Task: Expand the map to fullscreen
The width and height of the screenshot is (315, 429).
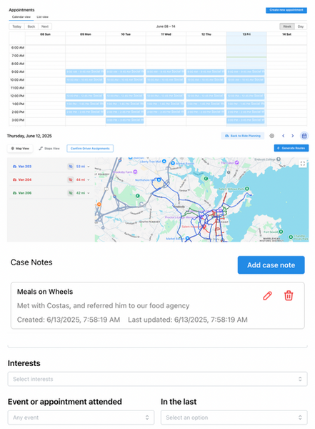Action: pos(302,164)
